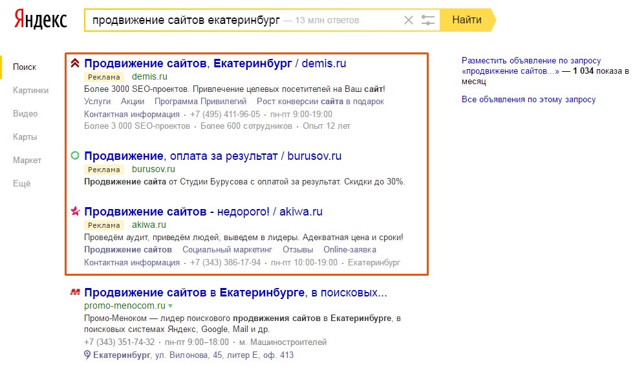The image size is (635, 367).
Task: Click green demis.ru URL
Action: pos(149,76)
